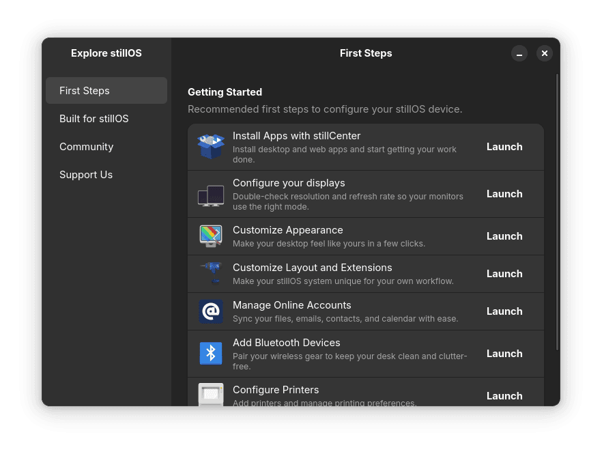Click the 'Manage Online Accounts' title text

[292, 305]
